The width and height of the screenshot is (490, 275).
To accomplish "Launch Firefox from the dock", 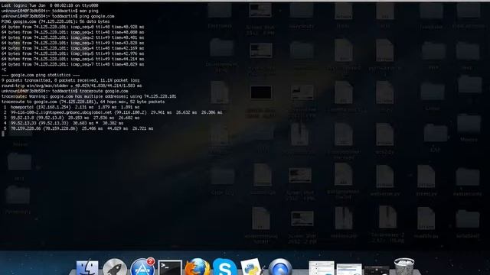I will [x=198, y=267].
